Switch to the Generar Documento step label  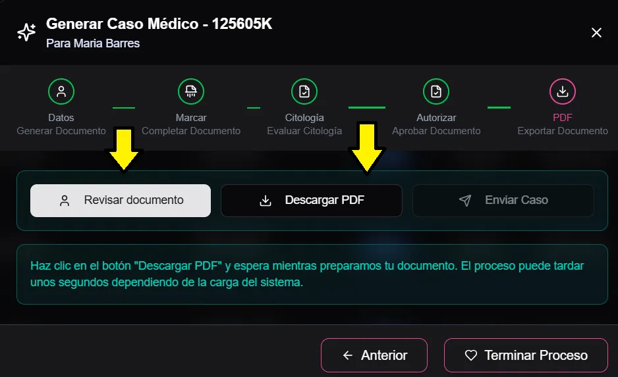(61, 131)
